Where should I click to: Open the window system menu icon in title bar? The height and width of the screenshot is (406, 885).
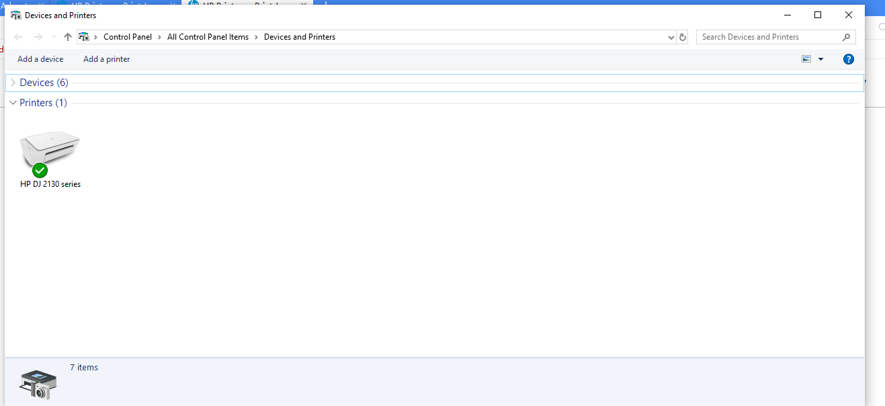pos(15,15)
